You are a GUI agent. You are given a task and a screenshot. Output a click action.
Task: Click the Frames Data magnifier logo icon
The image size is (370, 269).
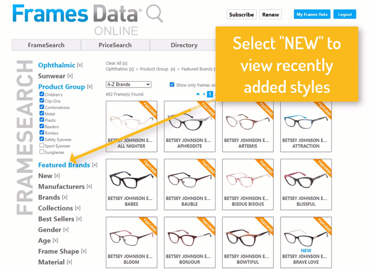point(154,13)
